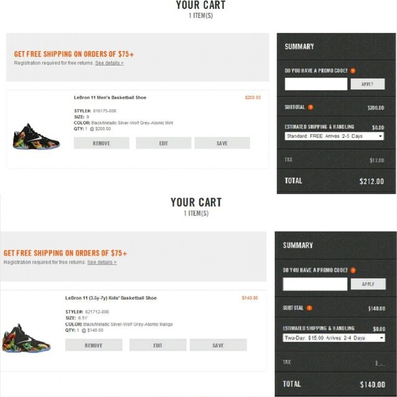Remove the LeBron 11 Kids' shoe from cart
The width and height of the screenshot is (397, 397).
point(94,345)
